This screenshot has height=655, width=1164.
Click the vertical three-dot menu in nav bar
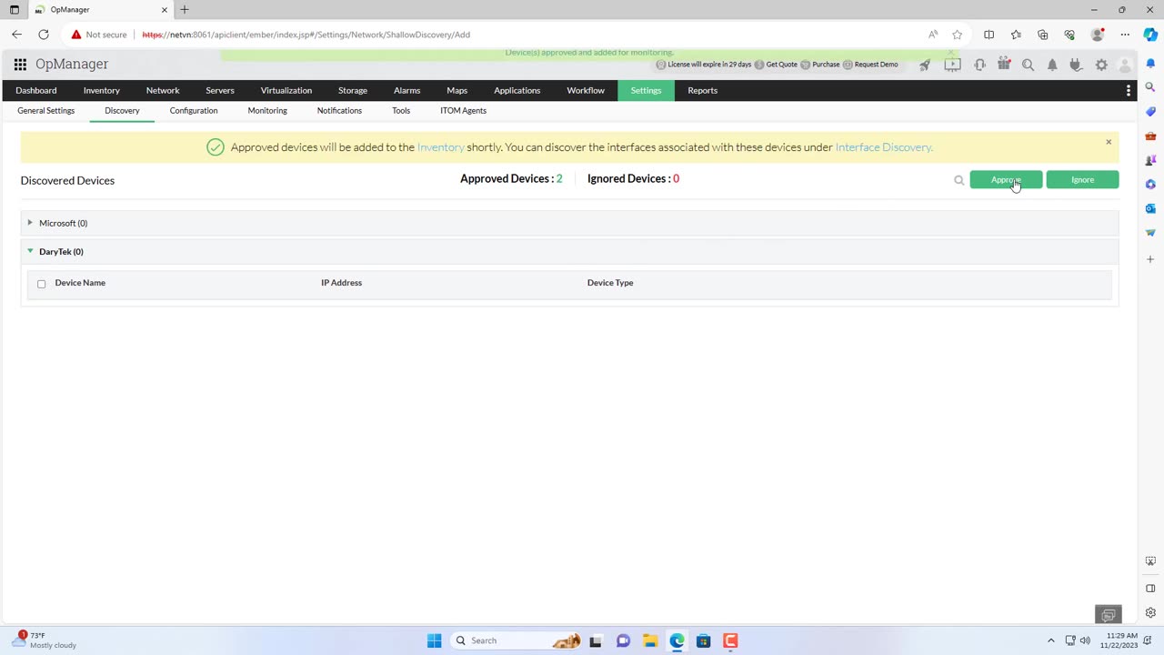pyautogui.click(x=1129, y=91)
